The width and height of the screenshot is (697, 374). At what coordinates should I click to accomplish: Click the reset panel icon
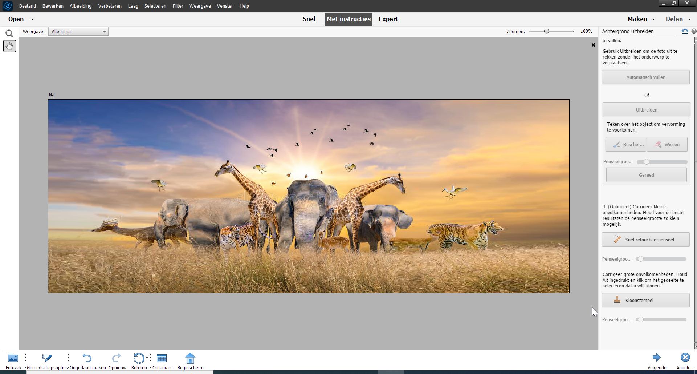(x=685, y=31)
